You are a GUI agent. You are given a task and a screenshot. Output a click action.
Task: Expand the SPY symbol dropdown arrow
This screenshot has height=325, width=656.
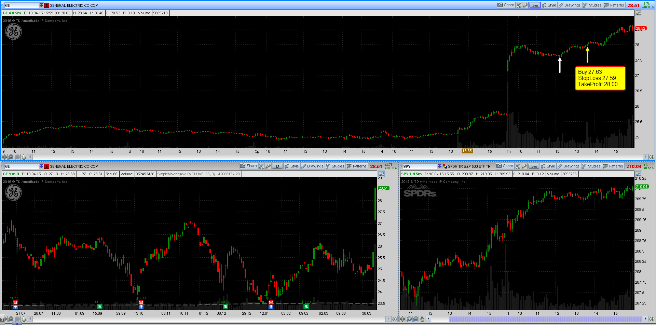(440, 166)
